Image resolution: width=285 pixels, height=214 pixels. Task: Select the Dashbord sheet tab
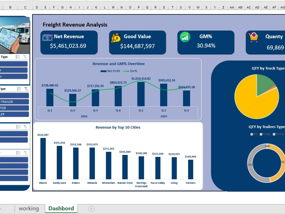[x=61, y=209]
